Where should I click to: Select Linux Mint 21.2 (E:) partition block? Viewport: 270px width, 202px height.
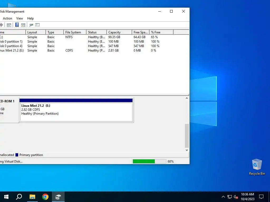[76, 110]
